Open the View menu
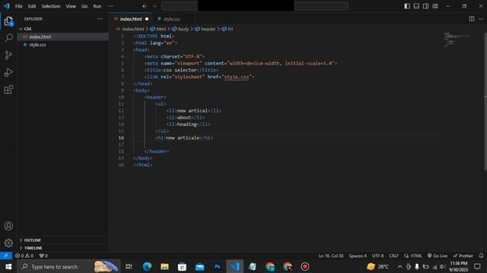487x273 pixels. coord(71,6)
